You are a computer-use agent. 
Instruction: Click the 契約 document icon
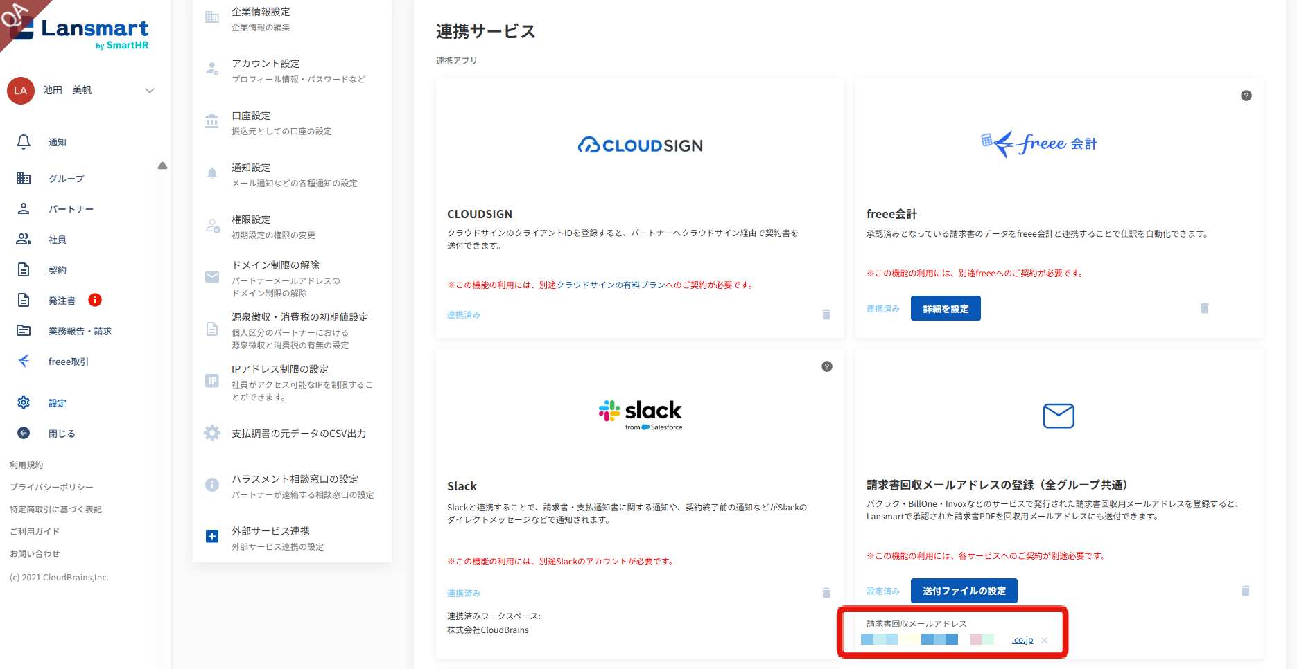click(24, 270)
